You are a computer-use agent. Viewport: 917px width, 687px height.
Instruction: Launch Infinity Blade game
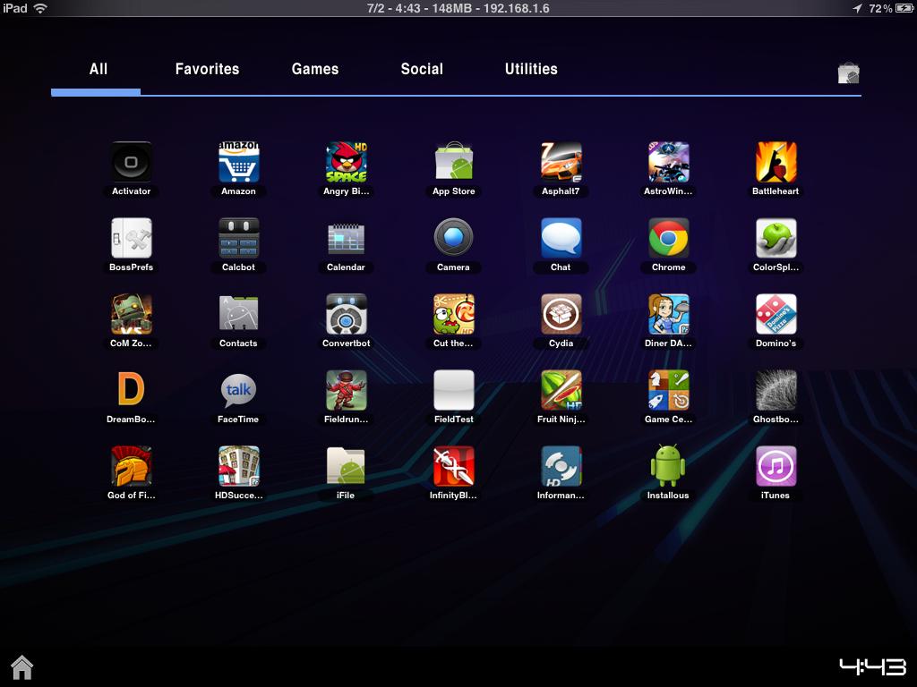(454, 466)
